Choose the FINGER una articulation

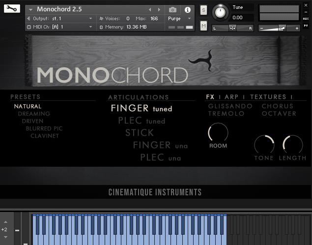160,145
